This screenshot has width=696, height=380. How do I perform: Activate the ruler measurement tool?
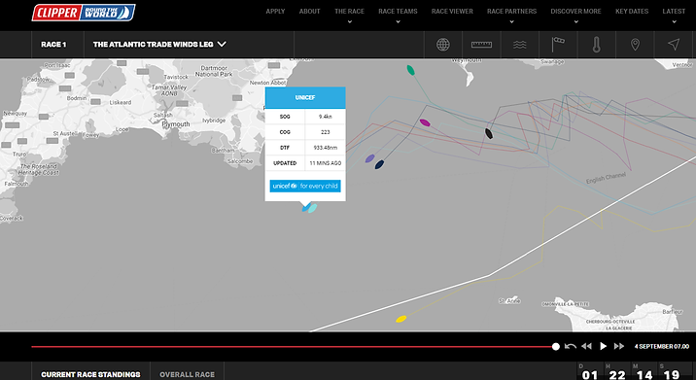[481, 45]
